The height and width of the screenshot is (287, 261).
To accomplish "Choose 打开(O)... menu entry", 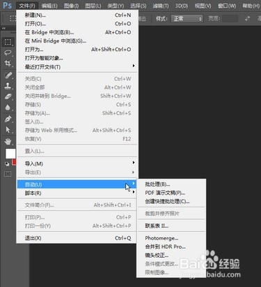I will [x=78, y=24].
